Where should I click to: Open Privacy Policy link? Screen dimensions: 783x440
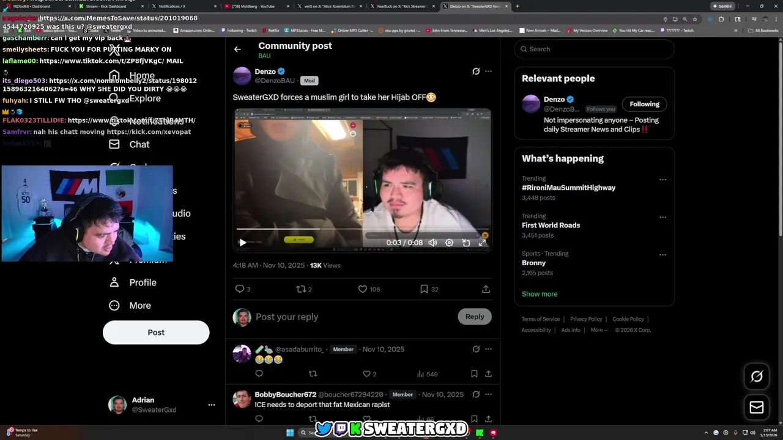pyautogui.click(x=586, y=319)
